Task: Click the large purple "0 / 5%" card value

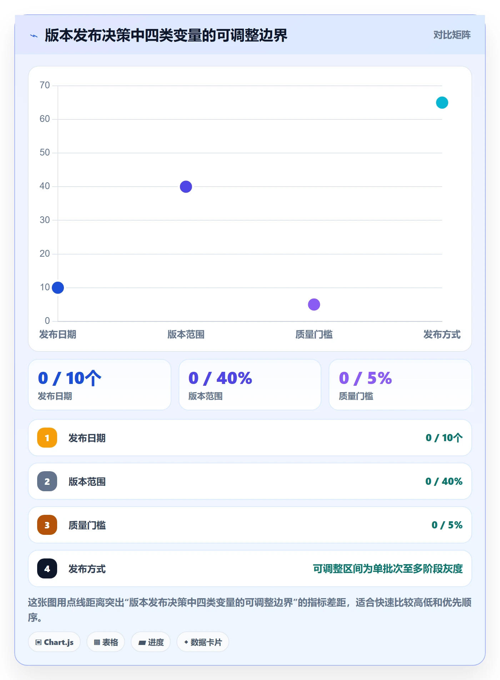Action: point(365,378)
